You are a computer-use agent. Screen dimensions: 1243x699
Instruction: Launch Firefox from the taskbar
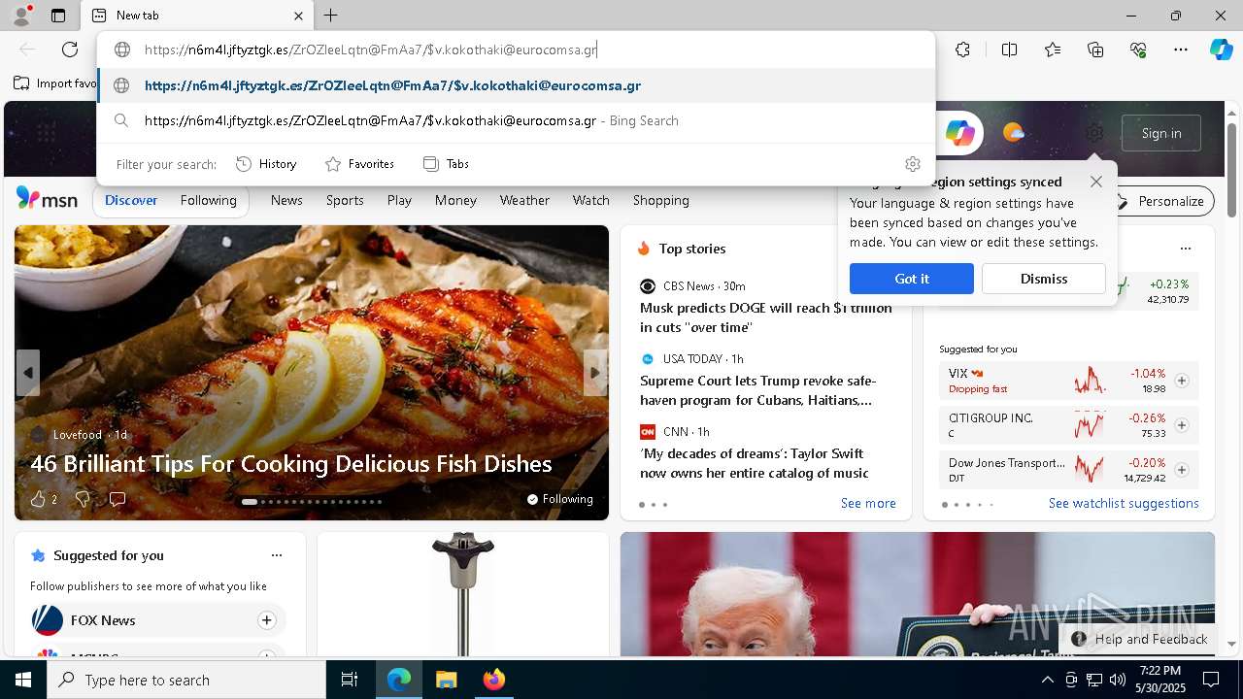[x=493, y=680]
